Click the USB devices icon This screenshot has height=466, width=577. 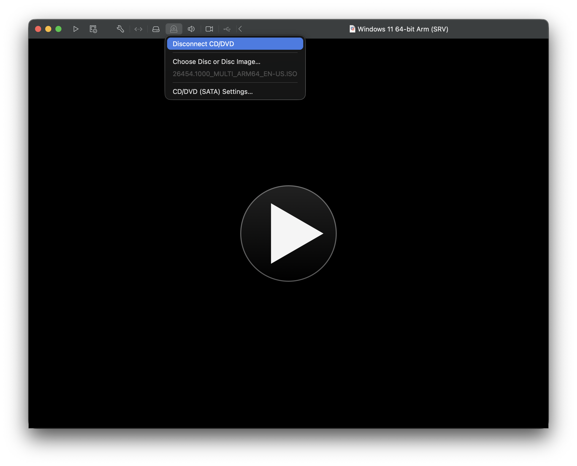coord(227,29)
